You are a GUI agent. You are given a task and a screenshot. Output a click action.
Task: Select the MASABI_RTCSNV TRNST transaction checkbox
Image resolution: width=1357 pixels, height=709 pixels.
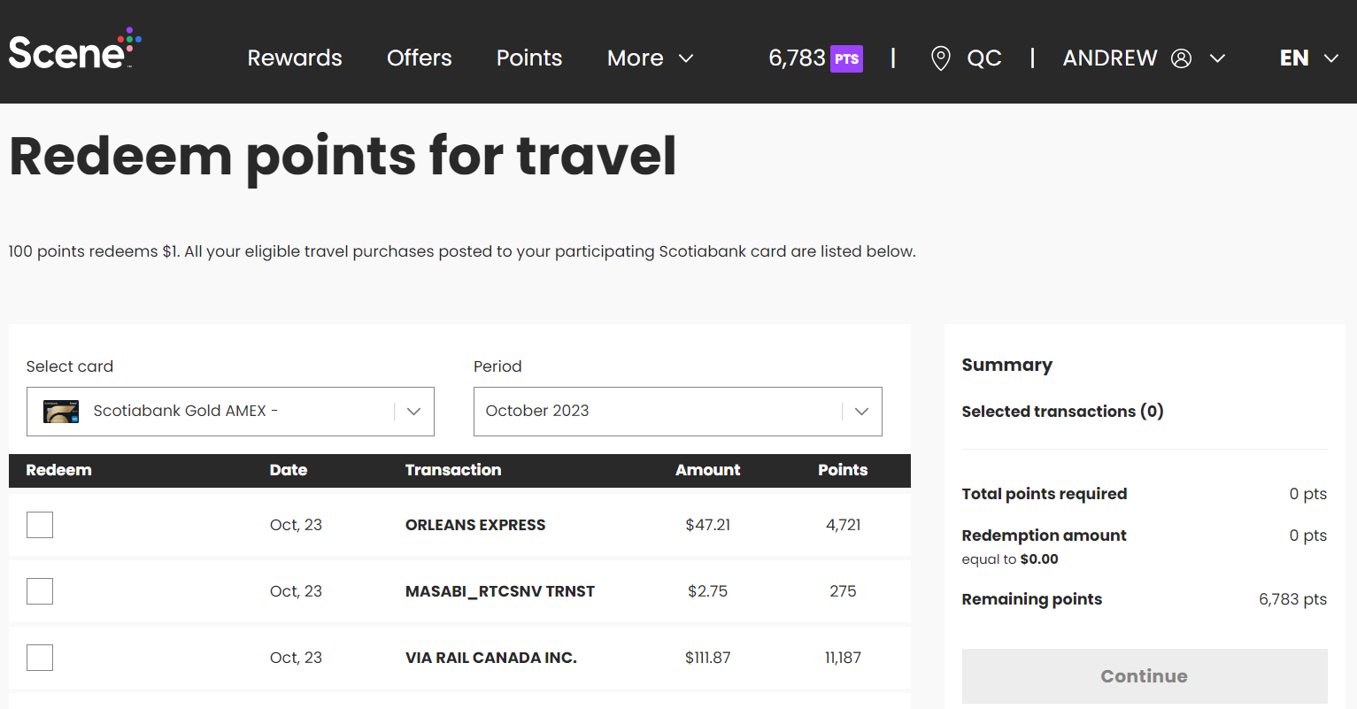click(39, 590)
